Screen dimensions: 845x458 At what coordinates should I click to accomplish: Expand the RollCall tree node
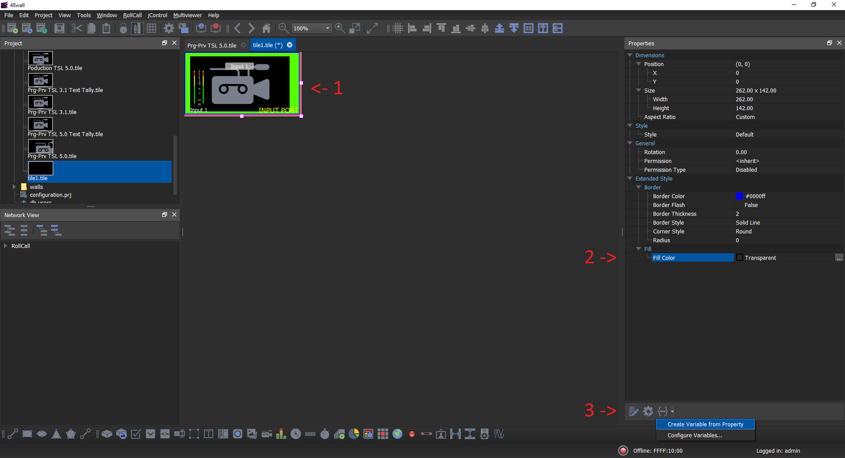point(6,246)
